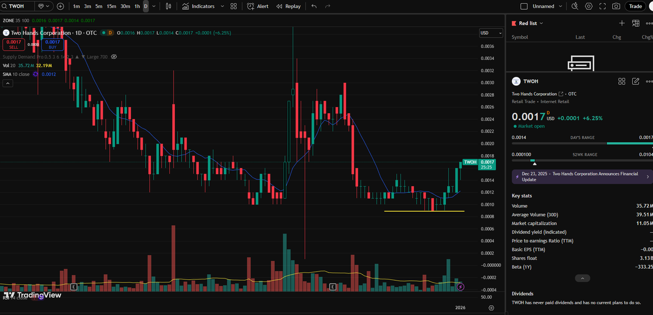653x315 pixels.
Task: Open the Unnamed layout dropdown
Action: (547, 7)
